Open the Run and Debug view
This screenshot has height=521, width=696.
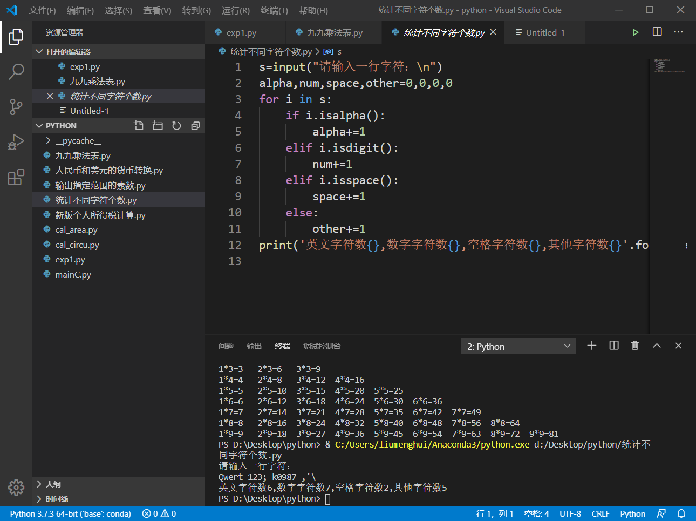point(16,142)
